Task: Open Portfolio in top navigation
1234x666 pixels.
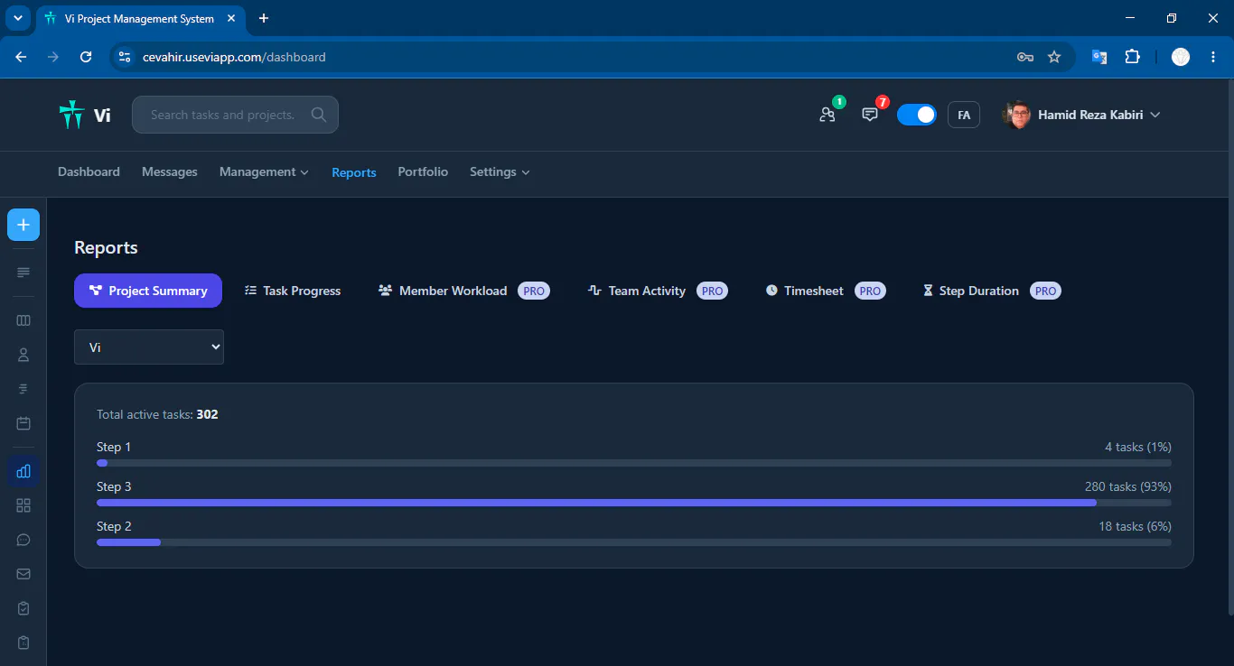Action: 423,171
